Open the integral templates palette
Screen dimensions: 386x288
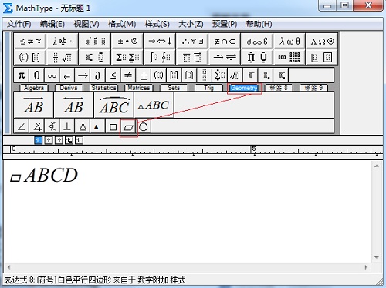point(160,57)
